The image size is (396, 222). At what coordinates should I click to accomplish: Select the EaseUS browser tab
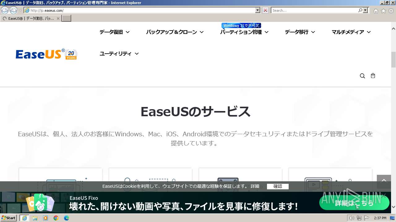(31, 18)
